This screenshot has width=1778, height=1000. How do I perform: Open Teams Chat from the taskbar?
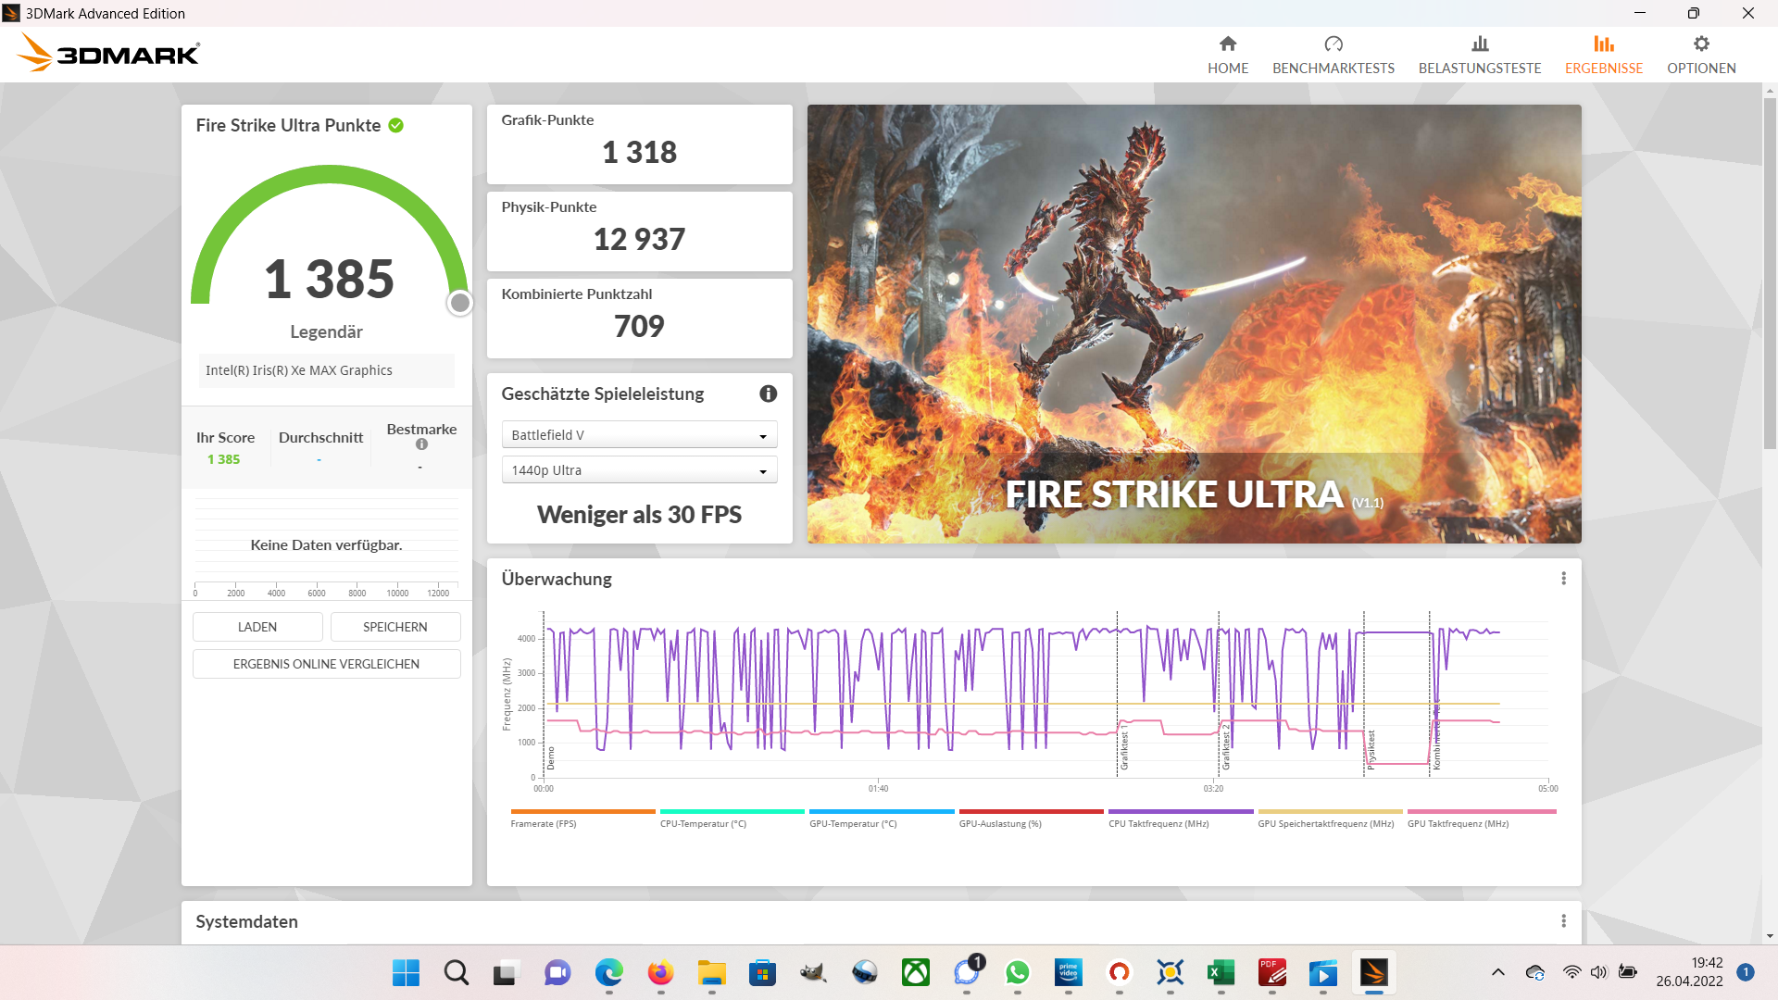click(557, 972)
